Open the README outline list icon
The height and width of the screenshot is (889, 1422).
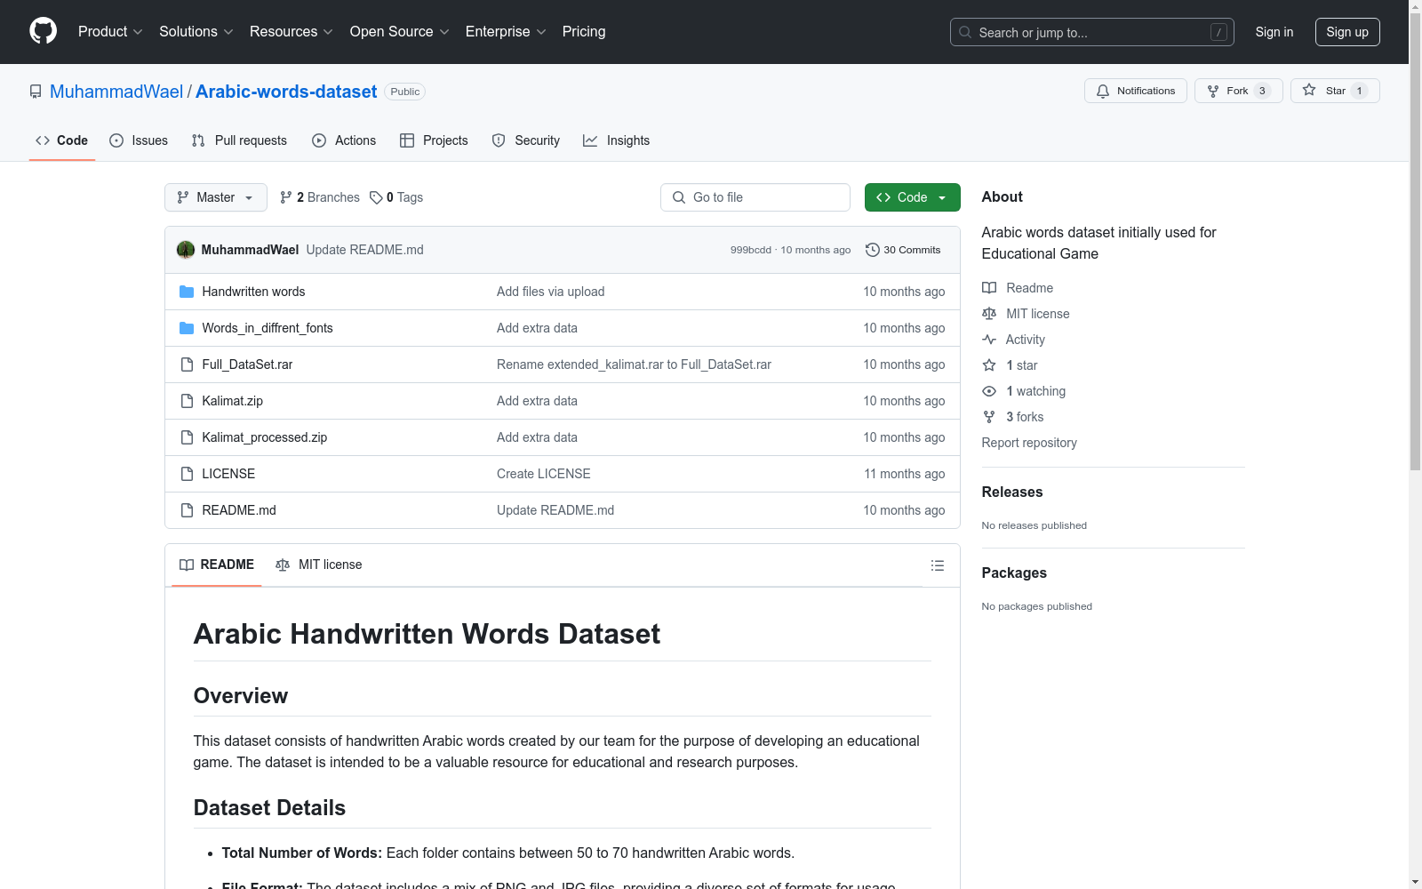(x=937, y=565)
